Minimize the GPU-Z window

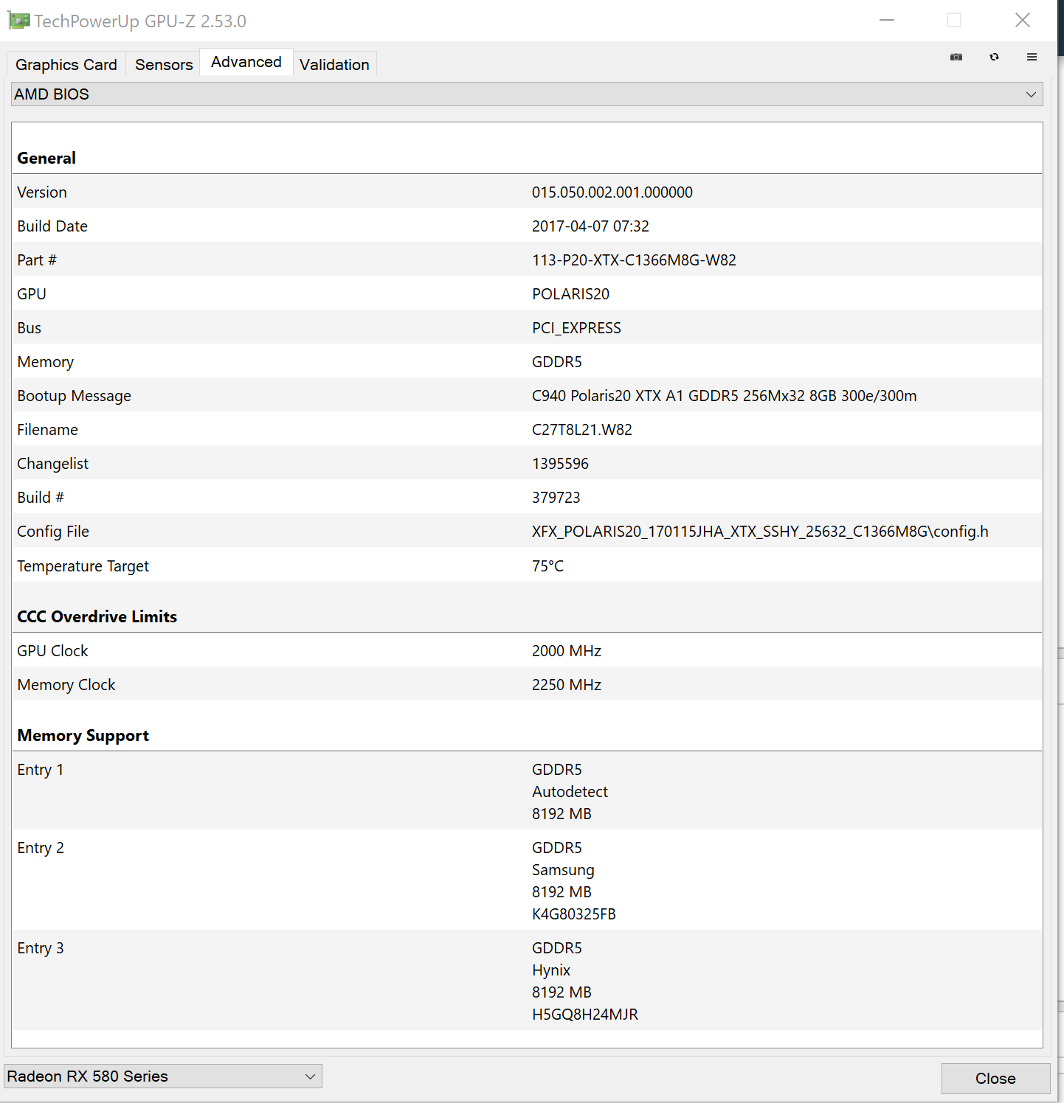click(x=887, y=20)
